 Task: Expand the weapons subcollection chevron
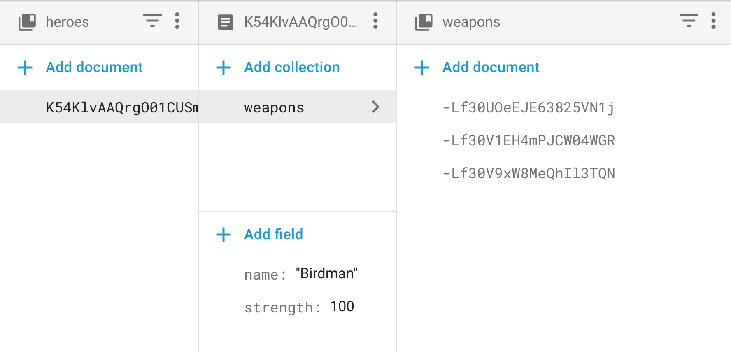tap(375, 107)
